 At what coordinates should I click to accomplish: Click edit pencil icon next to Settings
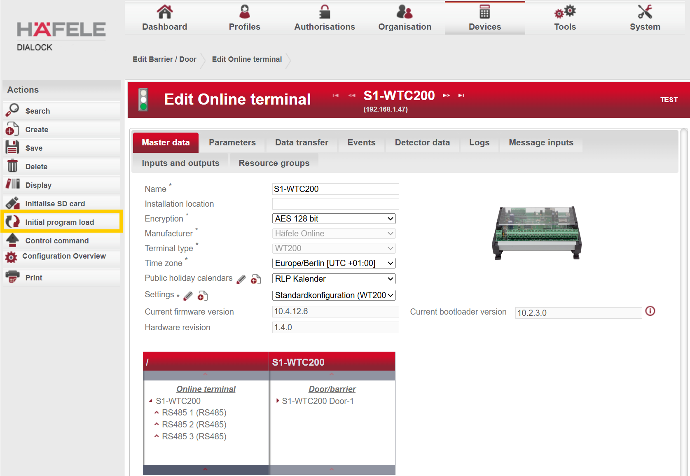coord(188,296)
